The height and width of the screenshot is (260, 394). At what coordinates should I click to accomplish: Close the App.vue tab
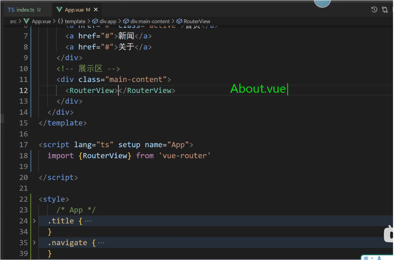(96, 10)
